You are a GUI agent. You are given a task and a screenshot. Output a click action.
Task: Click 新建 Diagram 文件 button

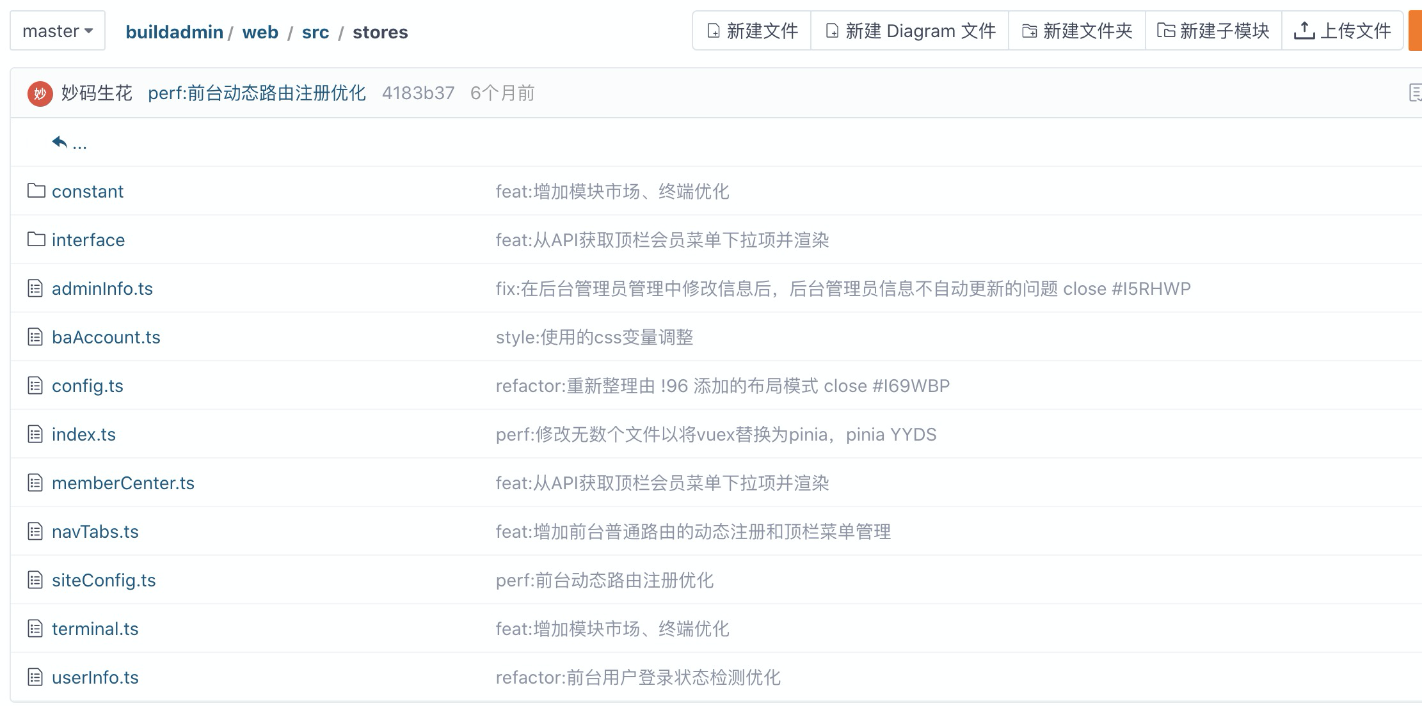[x=910, y=31]
